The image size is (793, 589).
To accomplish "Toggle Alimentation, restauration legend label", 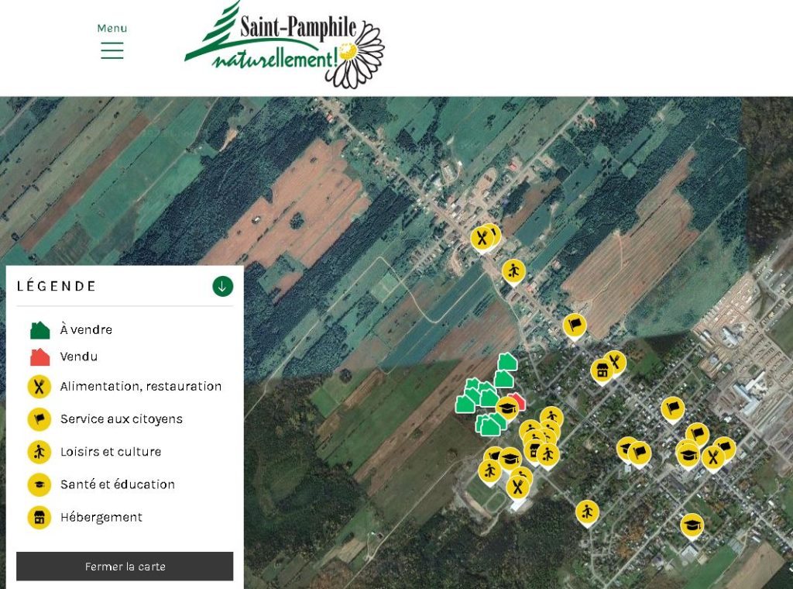I will pos(141,387).
